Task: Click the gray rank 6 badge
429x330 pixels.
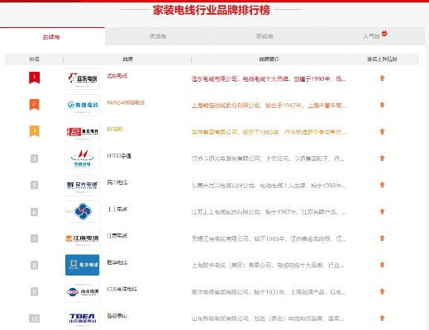Action: pyautogui.click(x=34, y=212)
